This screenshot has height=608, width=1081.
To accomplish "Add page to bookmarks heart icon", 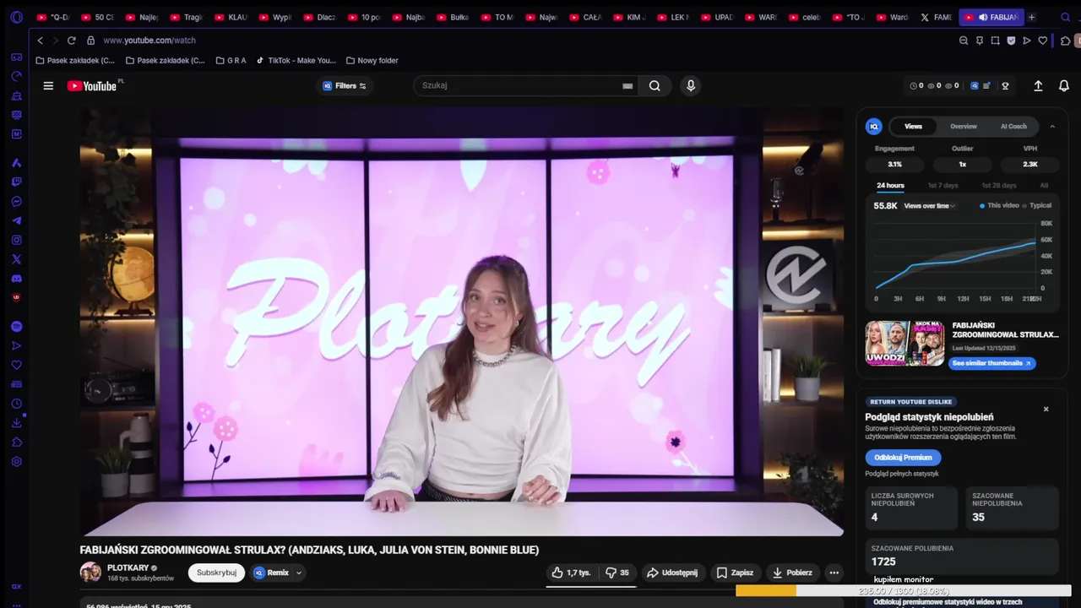I will click(x=1043, y=40).
